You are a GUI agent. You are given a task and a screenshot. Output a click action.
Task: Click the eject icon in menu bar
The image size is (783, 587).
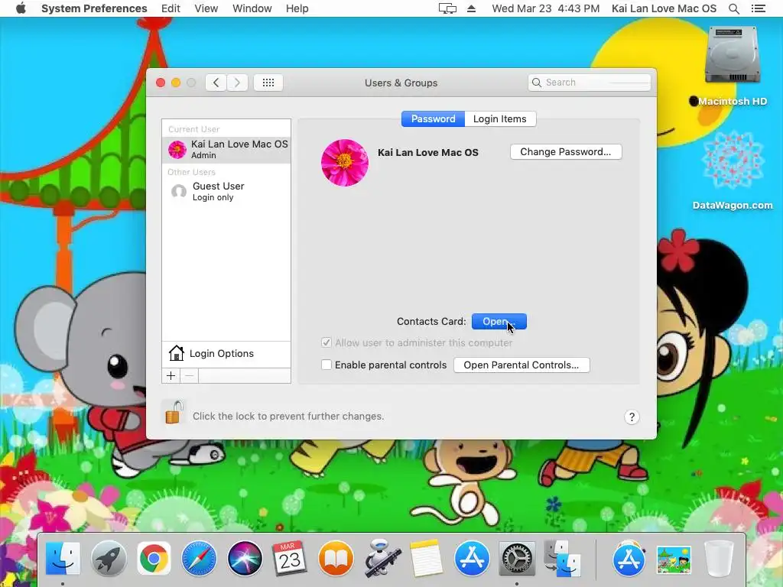tap(471, 8)
